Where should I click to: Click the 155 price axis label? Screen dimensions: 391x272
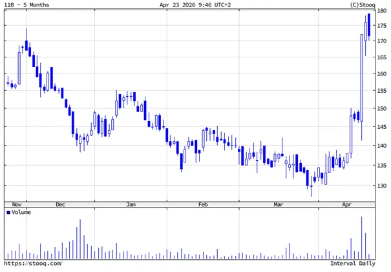(382, 91)
